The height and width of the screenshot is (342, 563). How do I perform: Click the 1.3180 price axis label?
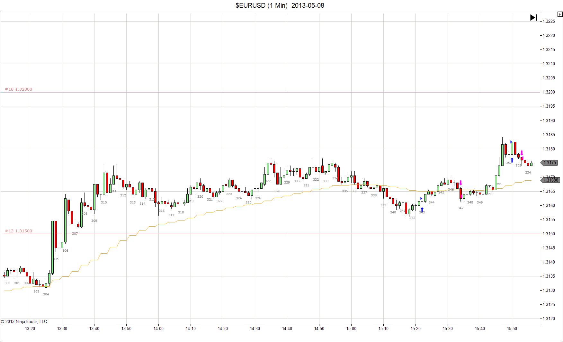click(549, 149)
